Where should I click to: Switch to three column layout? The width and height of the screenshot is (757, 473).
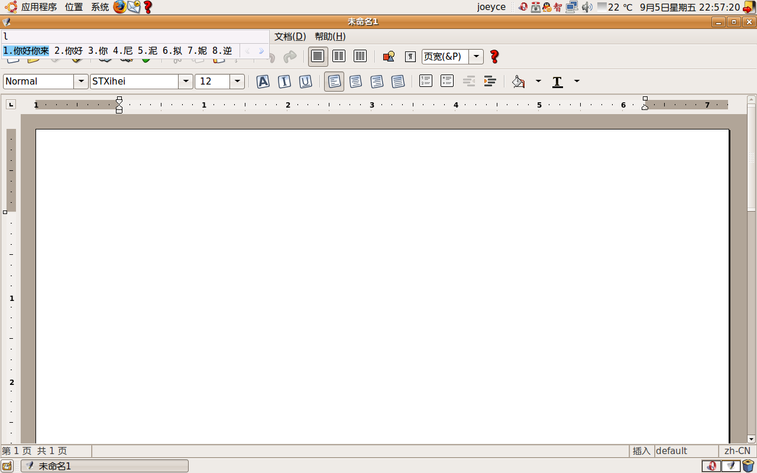[360, 56]
